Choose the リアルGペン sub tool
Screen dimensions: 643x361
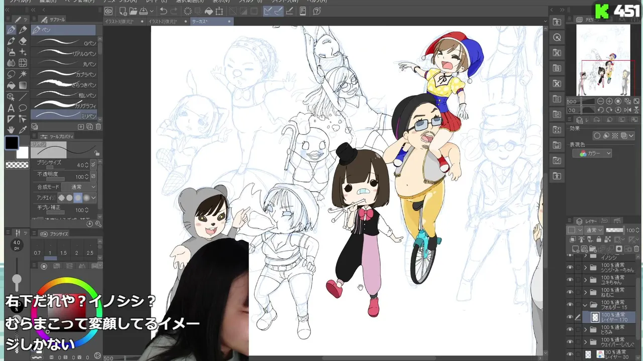click(64, 53)
